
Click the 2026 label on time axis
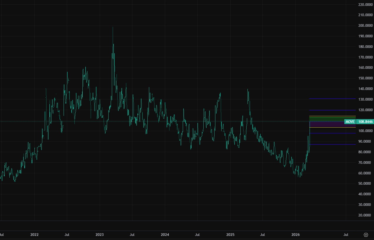pos(296,235)
